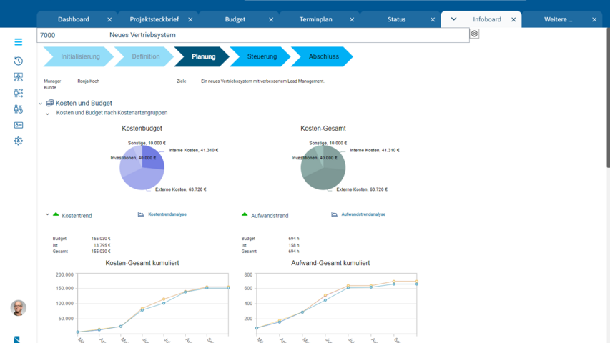Open the Projektsteckbrief tab
The height and width of the screenshot is (343, 610).
coord(154,19)
